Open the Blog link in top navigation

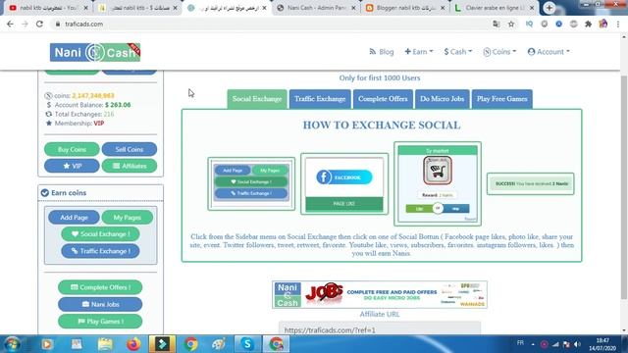tap(382, 52)
